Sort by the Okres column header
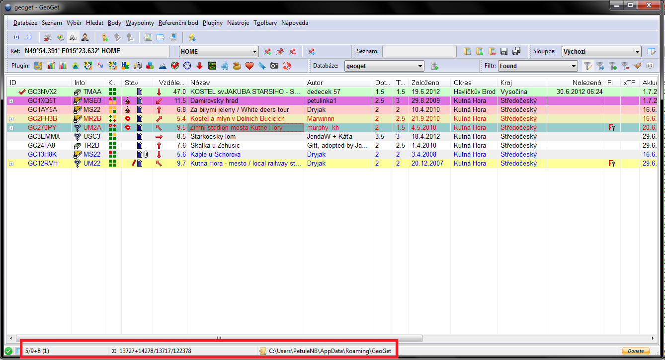The width and height of the screenshot is (665, 360). [474, 83]
